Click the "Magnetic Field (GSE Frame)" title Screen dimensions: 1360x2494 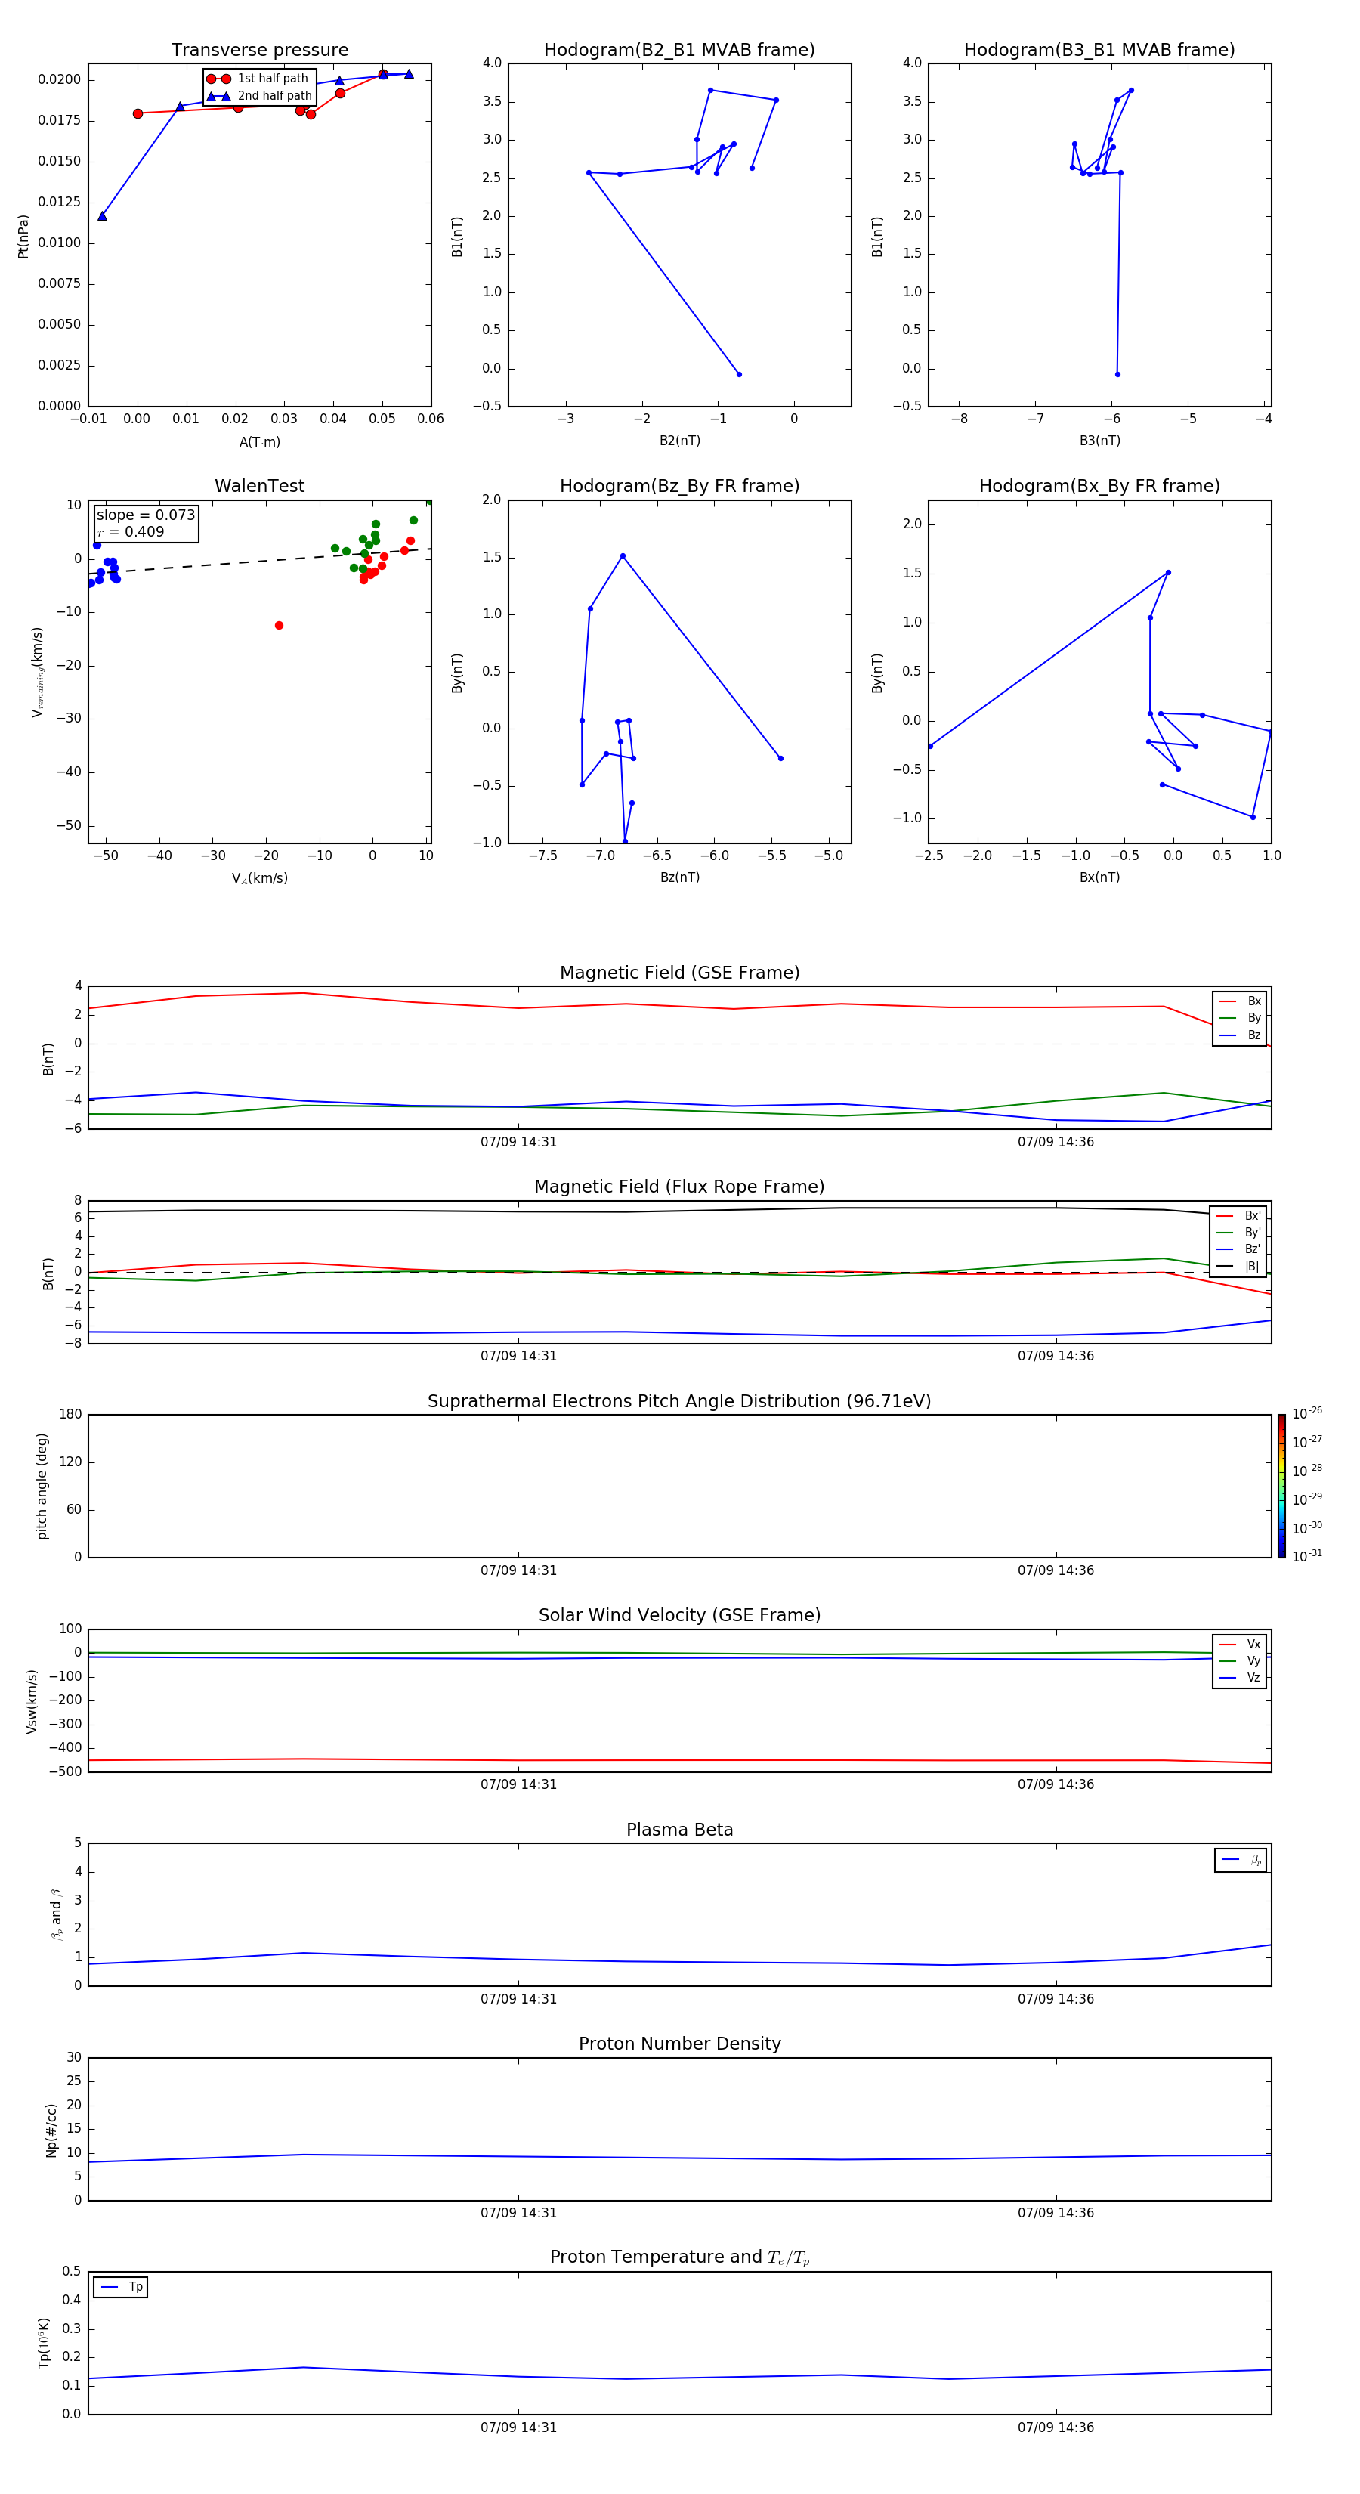tap(679, 973)
